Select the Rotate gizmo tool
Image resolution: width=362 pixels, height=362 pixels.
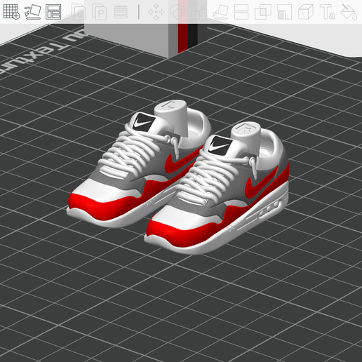pyautogui.click(x=177, y=11)
